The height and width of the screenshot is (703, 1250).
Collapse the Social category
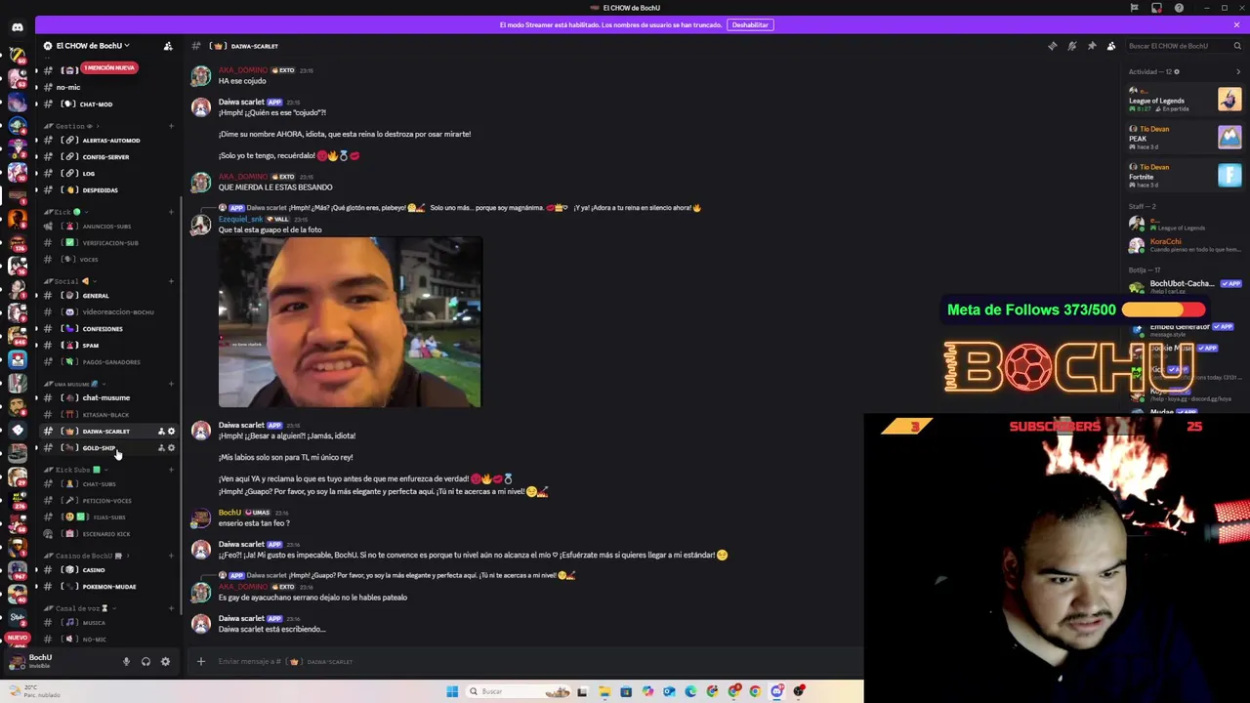click(x=68, y=280)
